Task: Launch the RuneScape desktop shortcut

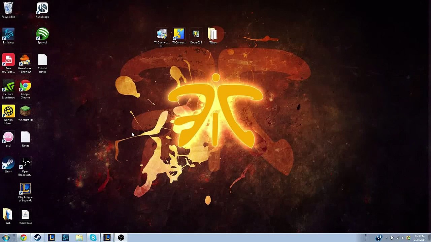Action: (x=42, y=10)
